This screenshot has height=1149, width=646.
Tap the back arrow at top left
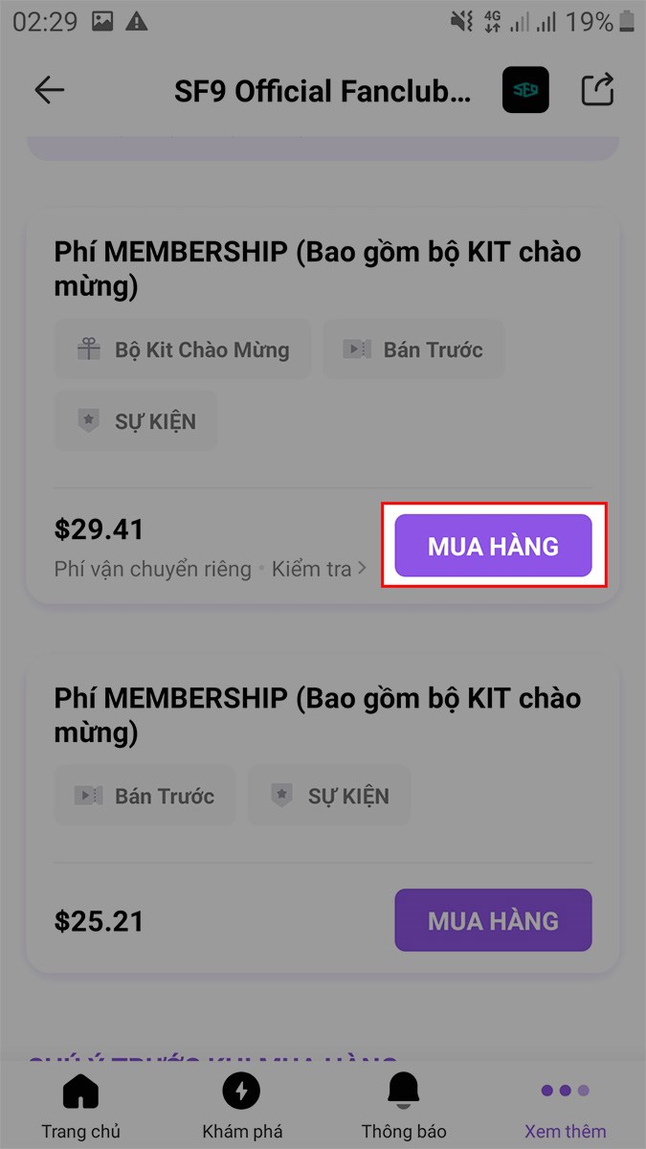(49, 89)
